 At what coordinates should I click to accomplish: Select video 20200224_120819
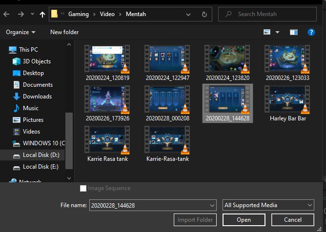click(107, 63)
